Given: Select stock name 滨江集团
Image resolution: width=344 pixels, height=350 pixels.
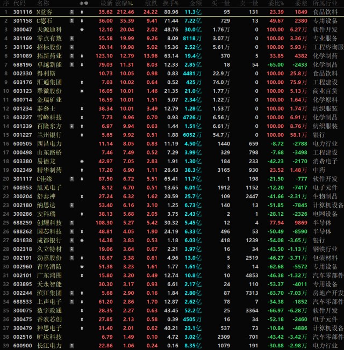Looking at the screenshot, I should pyautogui.click(x=49, y=293).
